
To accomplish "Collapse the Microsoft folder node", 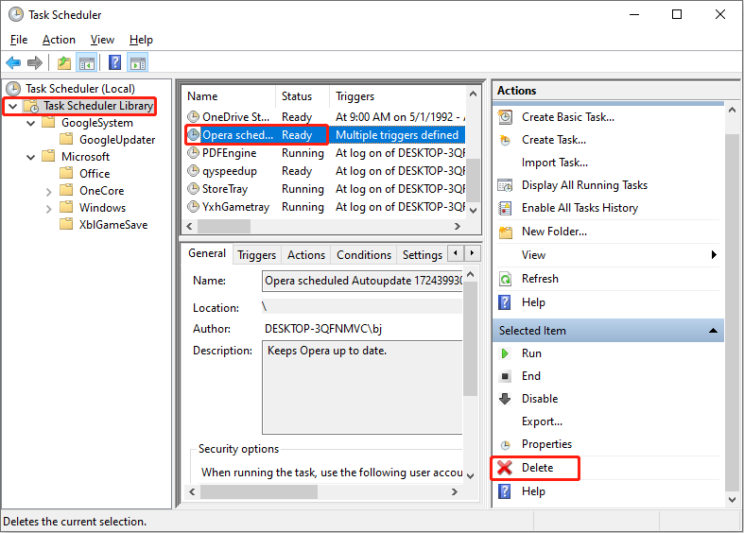I will (x=31, y=157).
